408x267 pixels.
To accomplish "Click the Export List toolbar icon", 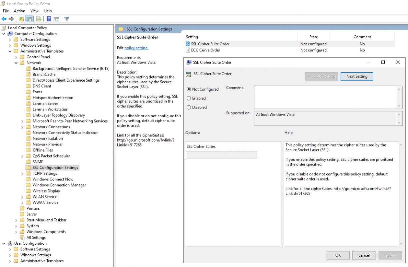I will pos(39,19).
